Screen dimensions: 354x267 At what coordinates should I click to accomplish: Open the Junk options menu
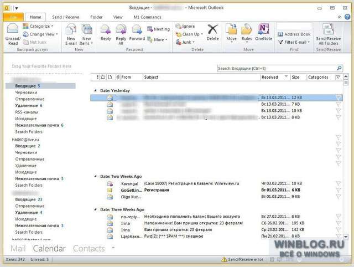[x=185, y=42]
